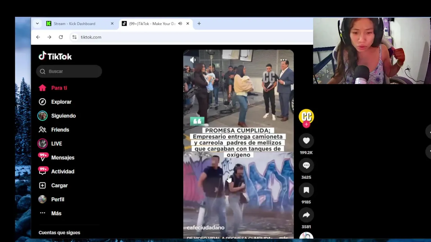The image size is (431, 242).
Task: Click the Para ti label
Action: pos(59,88)
